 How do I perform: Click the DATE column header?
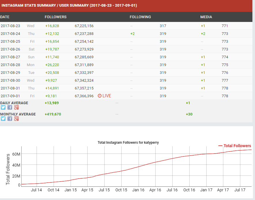[5, 17]
